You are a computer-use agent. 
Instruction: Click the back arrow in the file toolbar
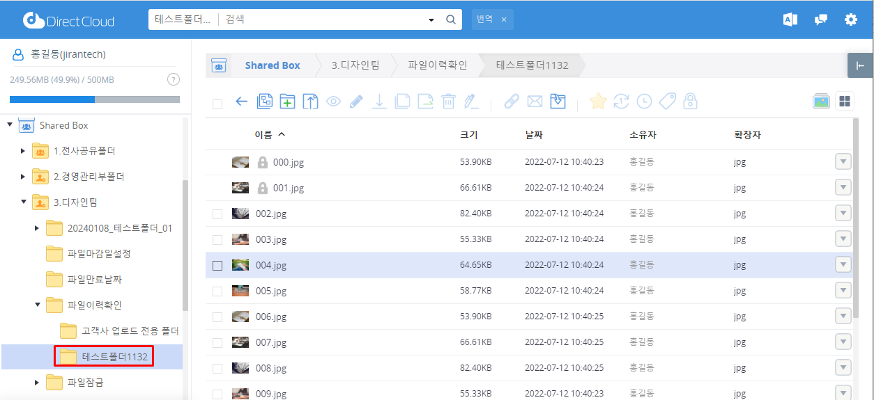click(241, 102)
